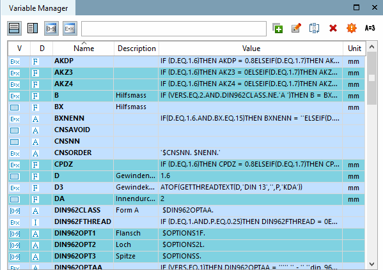Select the Variable Manager tab
The image size is (383, 270).
click(38, 8)
